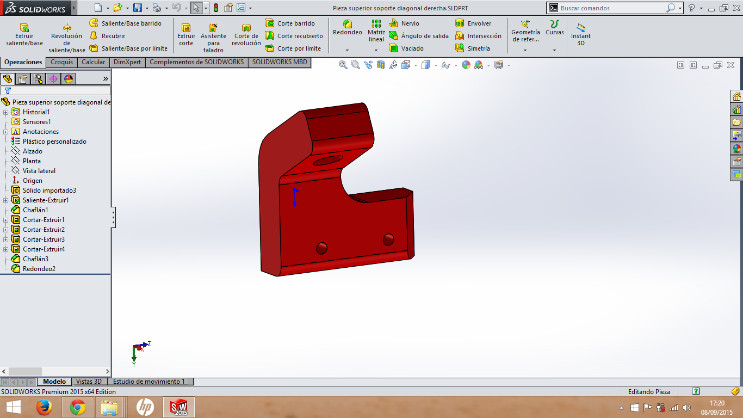Click the Extruir saliente/base tool
The image size is (743, 418).
tap(24, 35)
